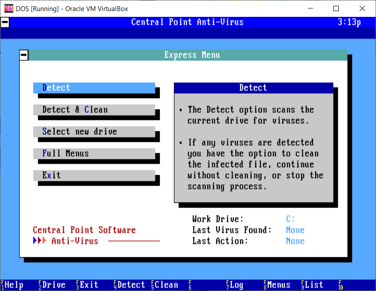The image size is (376, 291).
Task: Click F1 Help in the function bar
Action: (x=12, y=285)
